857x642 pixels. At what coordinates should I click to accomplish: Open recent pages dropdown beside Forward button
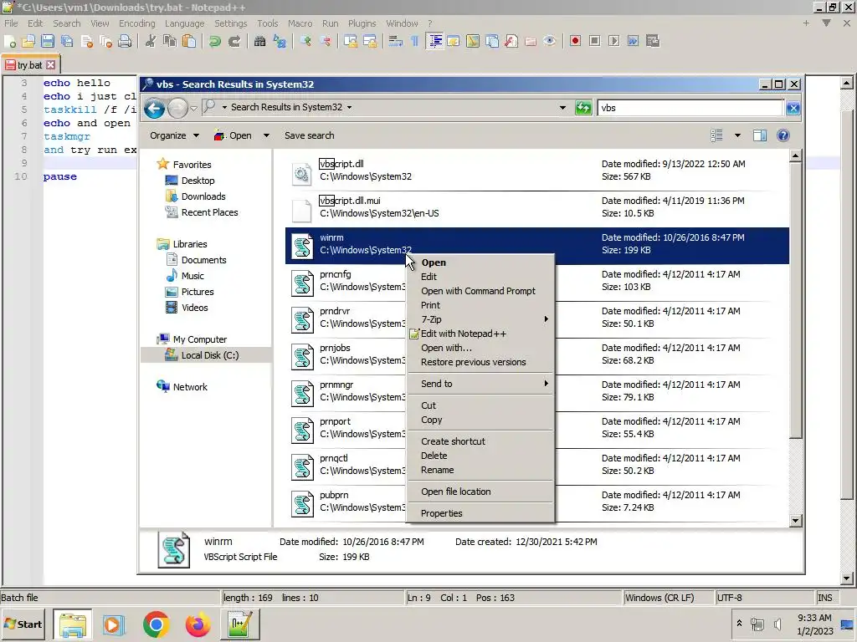click(193, 108)
